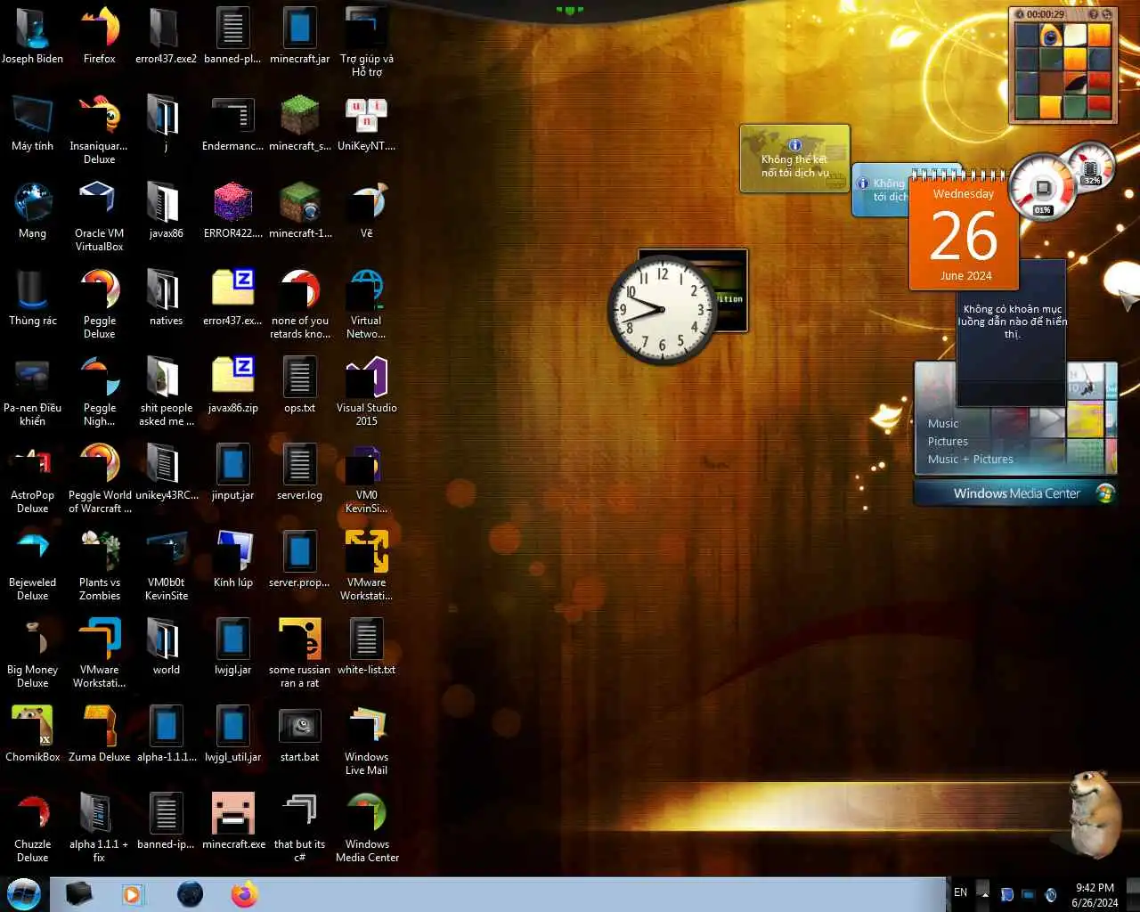Viewport: 1140px width, 912px height.
Task: Open the Windows Media Center desktop shortcut
Action: (x=367, y=827)
